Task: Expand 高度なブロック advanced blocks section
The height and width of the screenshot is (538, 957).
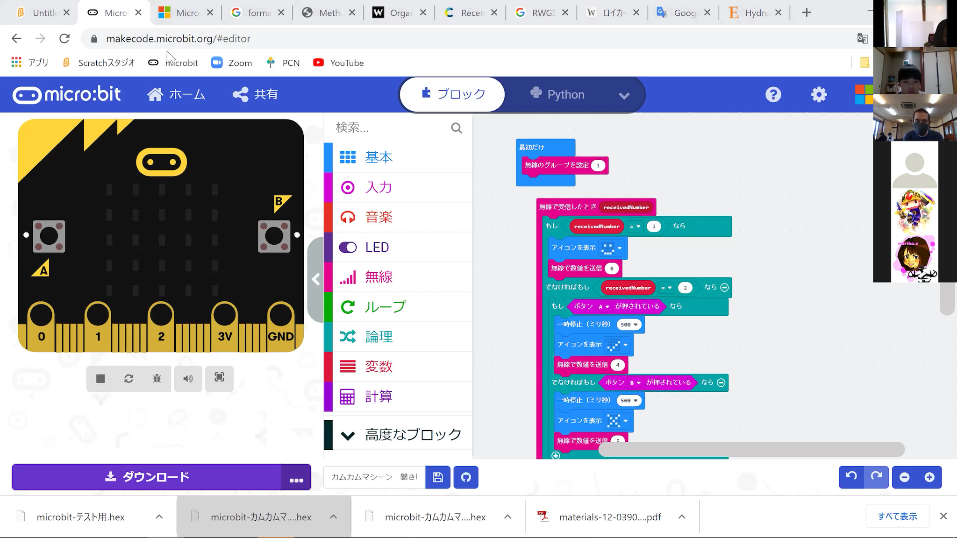Action: coord(401,435)
